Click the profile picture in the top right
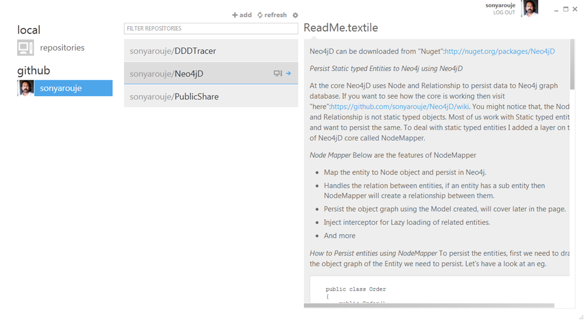 tap(530, 9)
